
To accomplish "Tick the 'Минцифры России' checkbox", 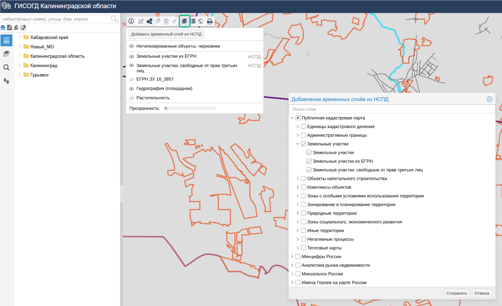I will tap(298, 256).
